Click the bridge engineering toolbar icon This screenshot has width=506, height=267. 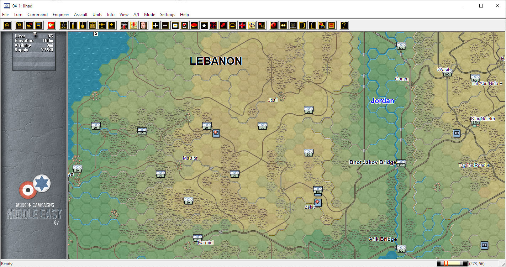pos(93,25)
